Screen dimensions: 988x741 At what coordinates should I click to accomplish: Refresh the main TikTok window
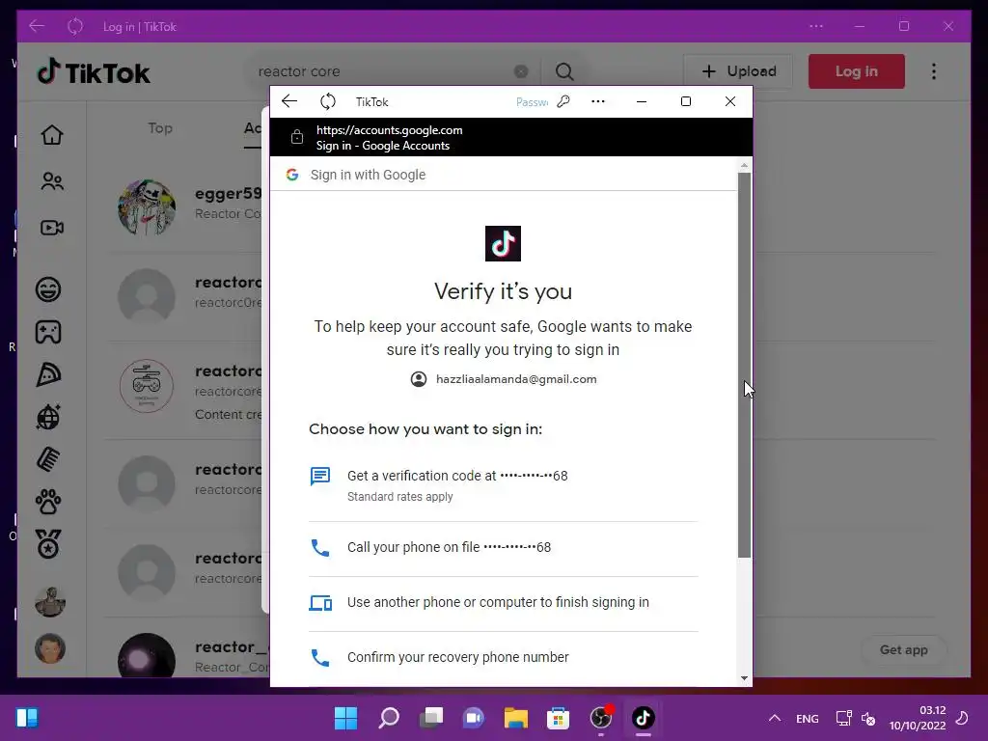[75, 26]
